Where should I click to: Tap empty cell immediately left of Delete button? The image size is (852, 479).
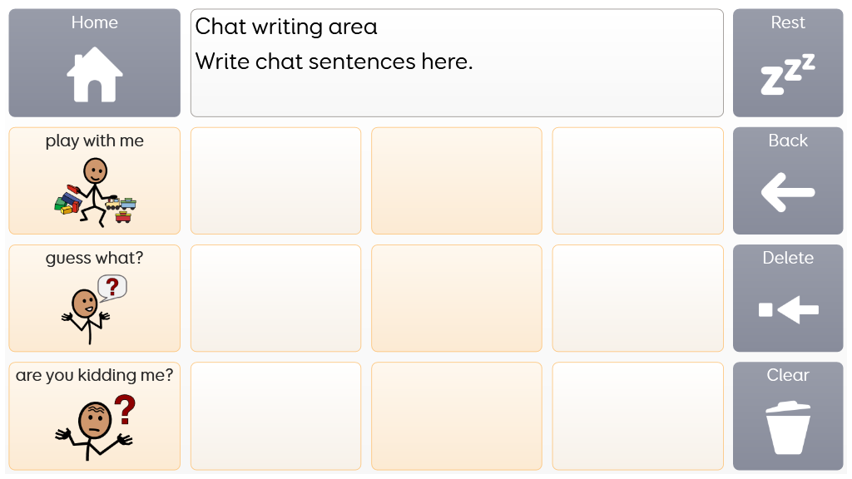click(x=637, y=298)
